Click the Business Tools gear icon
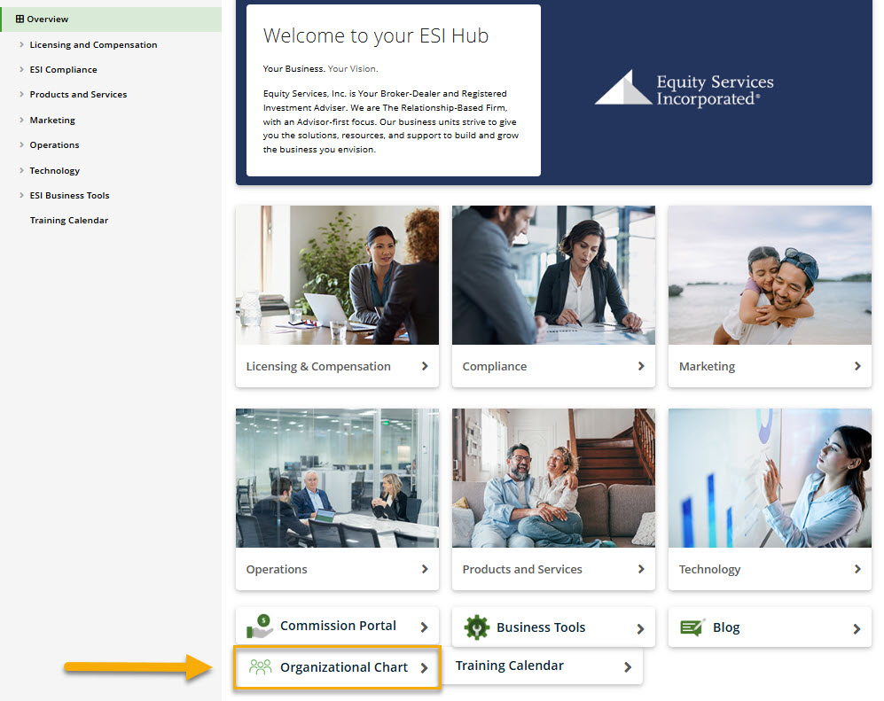884x701 pixels. [477, 627]
